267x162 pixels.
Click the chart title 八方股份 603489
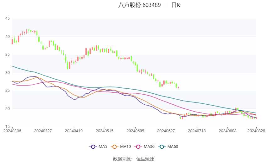139,5
